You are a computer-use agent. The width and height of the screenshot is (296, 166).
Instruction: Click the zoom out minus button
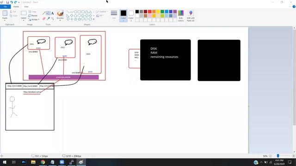click(x=270, y=156)
